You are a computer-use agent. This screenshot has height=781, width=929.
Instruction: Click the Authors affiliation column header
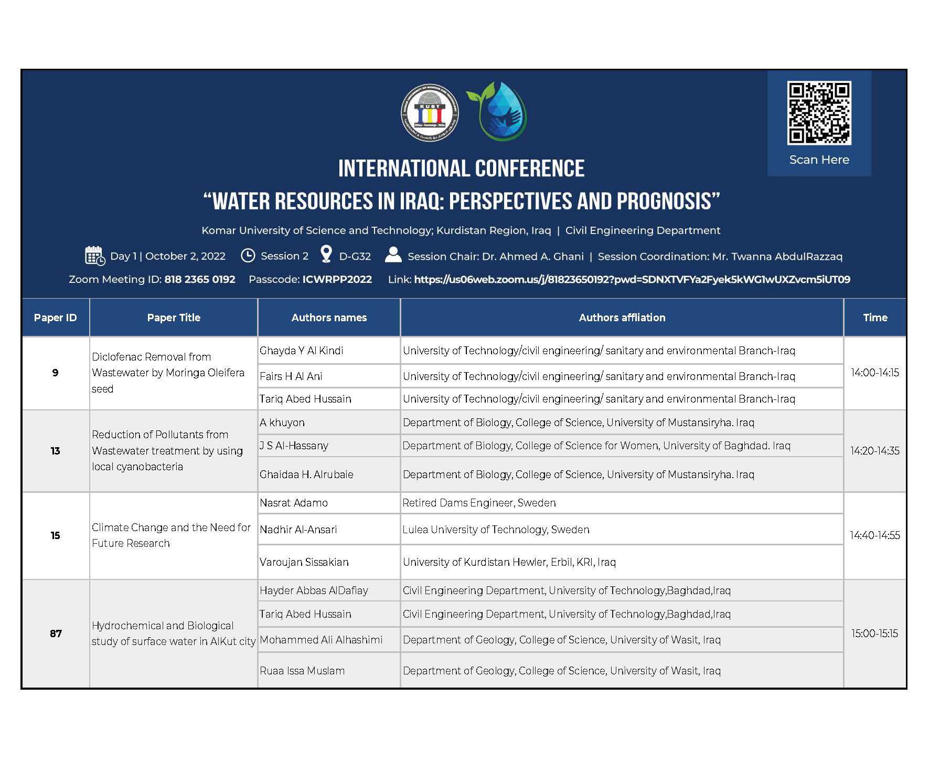click(622, 318)
